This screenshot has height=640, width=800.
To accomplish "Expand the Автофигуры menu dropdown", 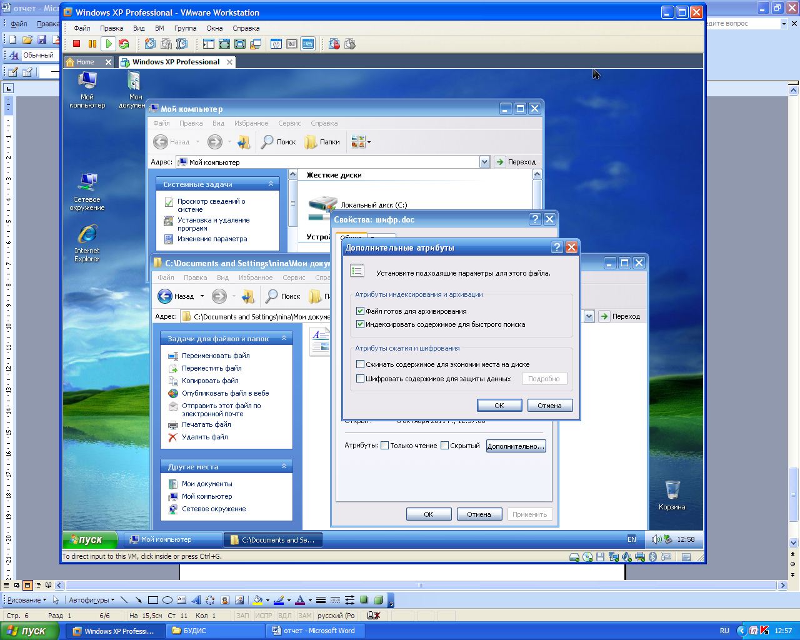I will [x=92, y=600].
